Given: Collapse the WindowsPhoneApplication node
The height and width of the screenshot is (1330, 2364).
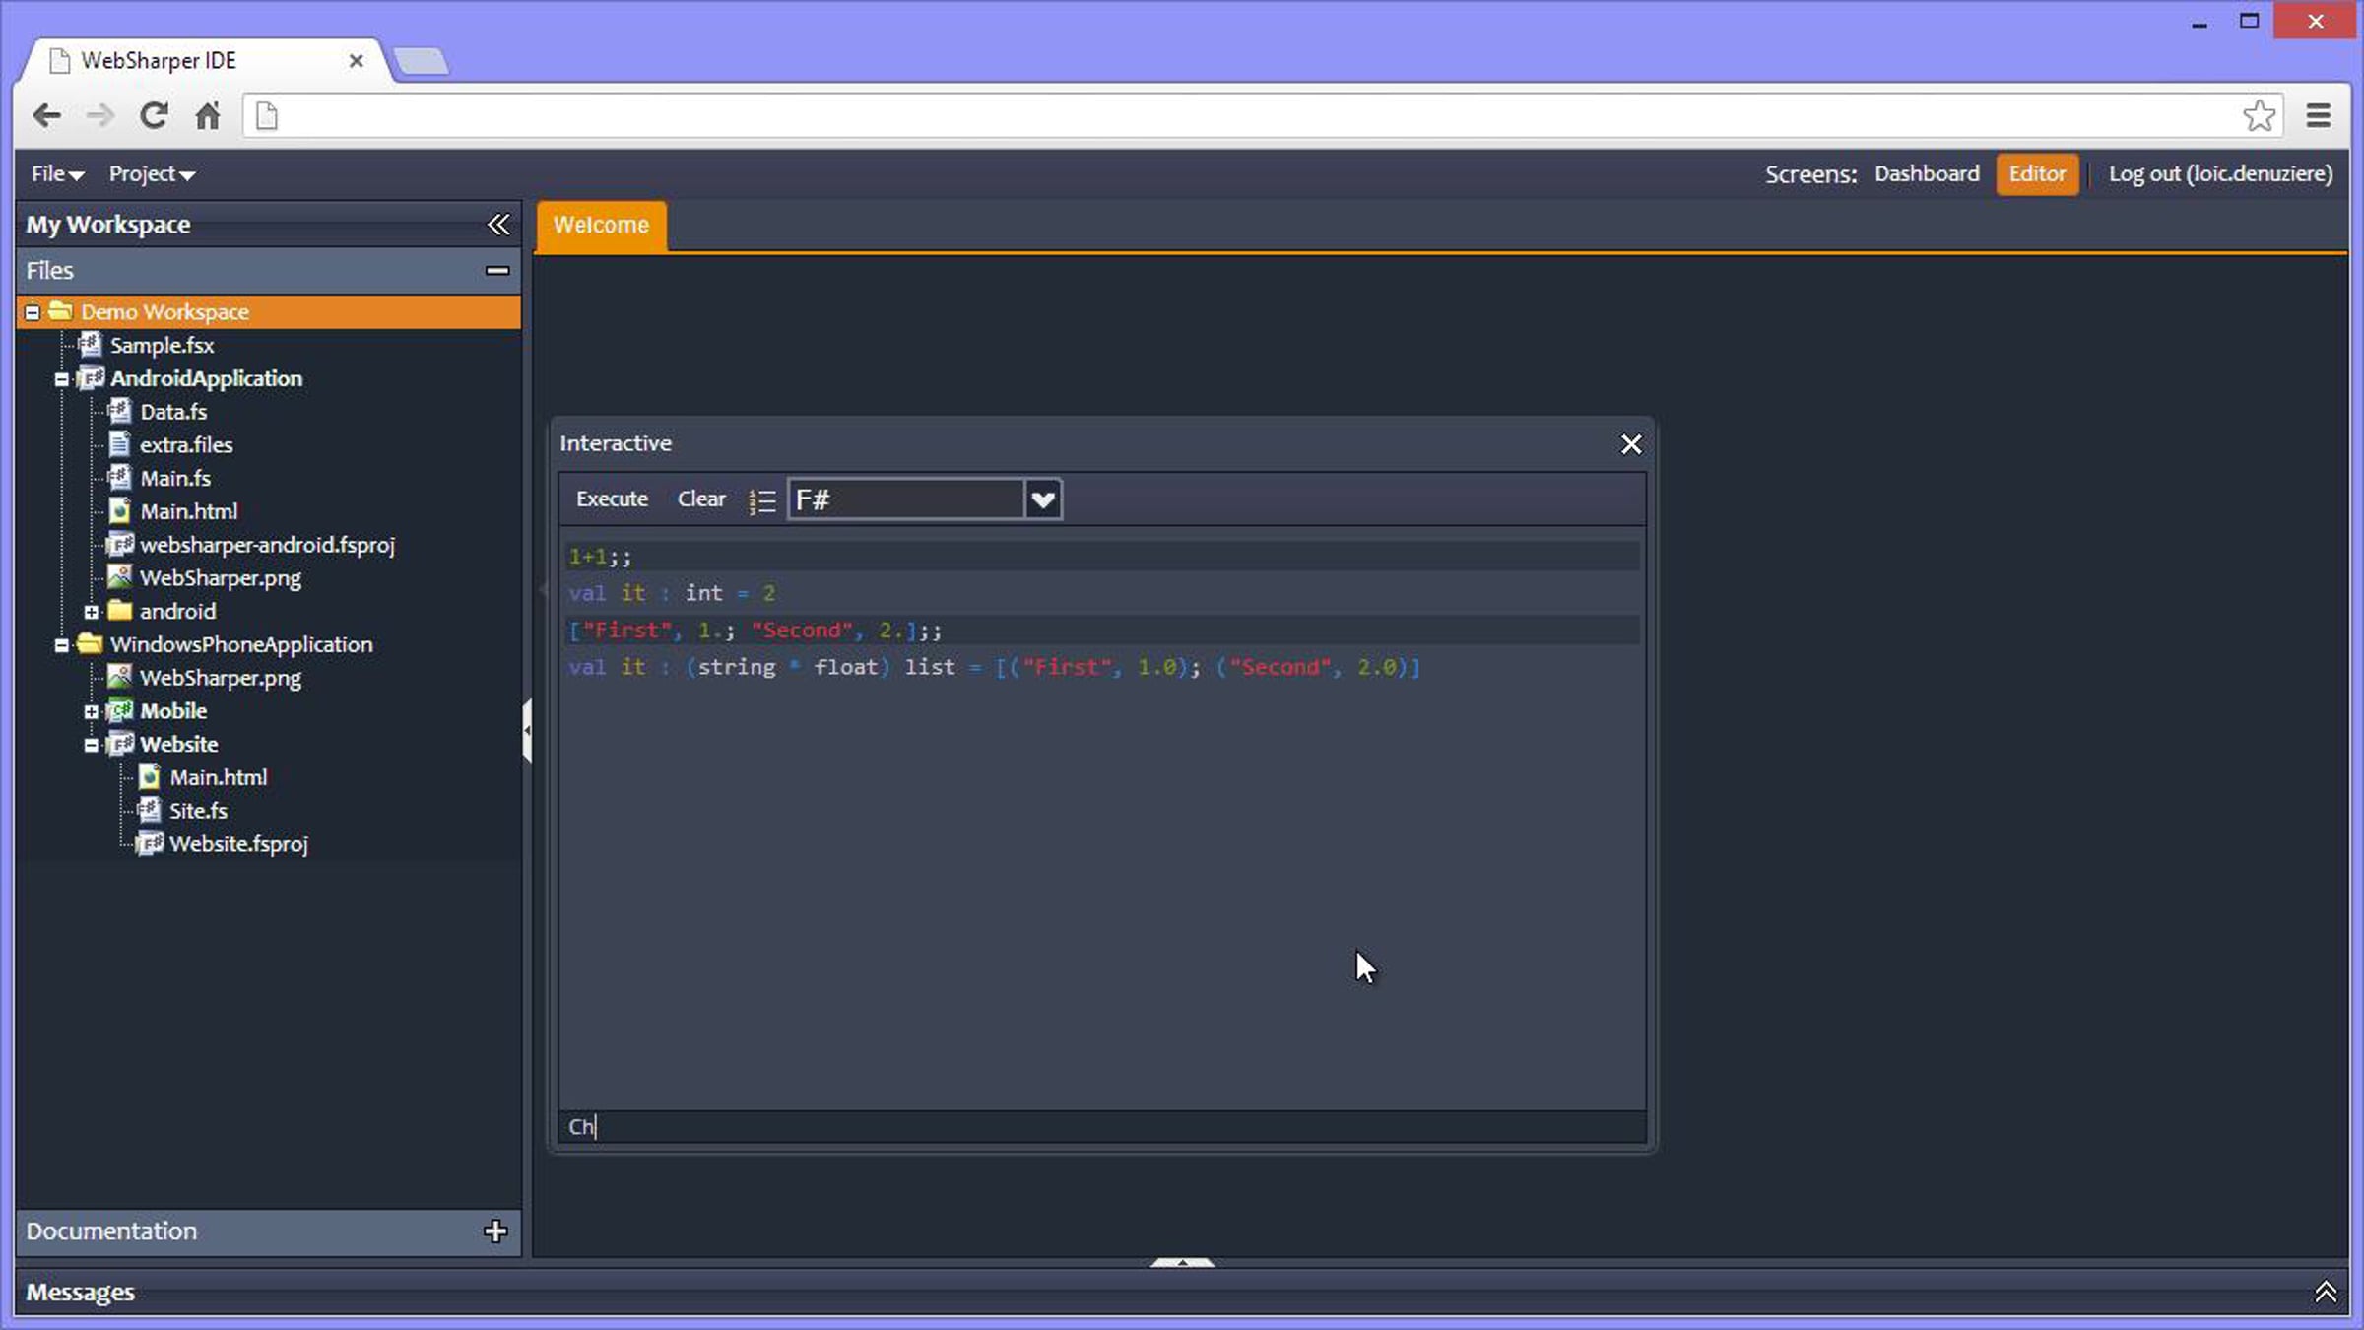Looking at the screenshot, I should 61,645.
